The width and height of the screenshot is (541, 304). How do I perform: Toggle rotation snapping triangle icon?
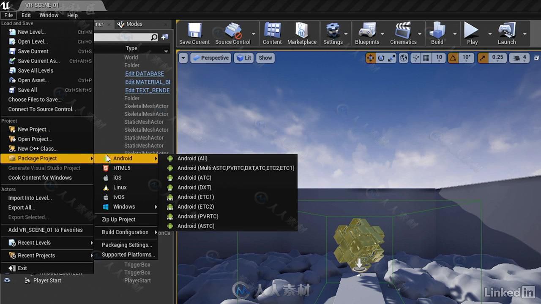click(452, 58)
